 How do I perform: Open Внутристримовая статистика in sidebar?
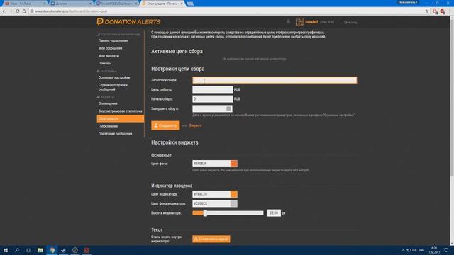pyautogui.click(x=120, y=111)
